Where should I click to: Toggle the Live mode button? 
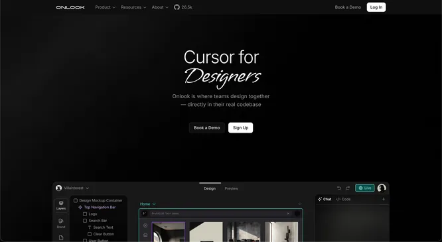click(365, 188)
